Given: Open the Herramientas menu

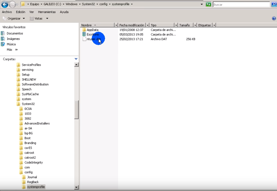Looking at the screenshot, I should [x=47, y=12].
